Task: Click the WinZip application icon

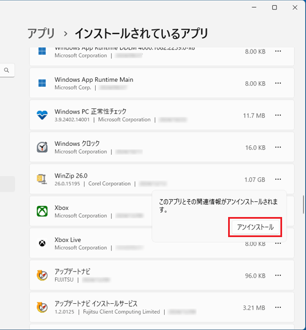Action: click(x=42, y=179)
